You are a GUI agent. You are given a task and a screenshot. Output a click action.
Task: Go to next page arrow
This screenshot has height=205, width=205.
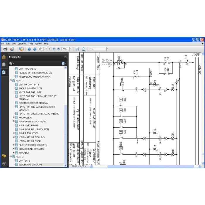[35, 49]
